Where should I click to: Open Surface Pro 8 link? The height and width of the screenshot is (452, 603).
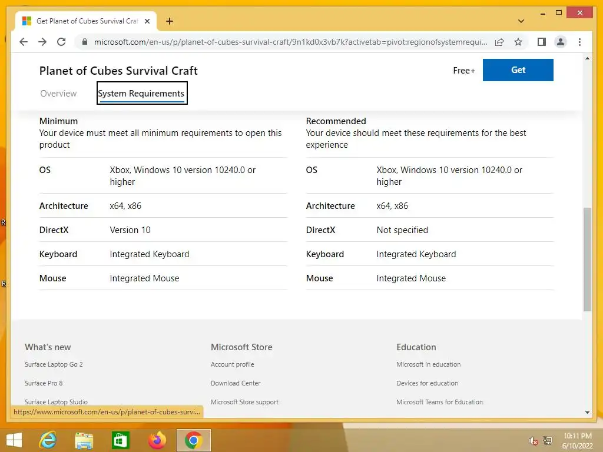(x=44, y=383)
